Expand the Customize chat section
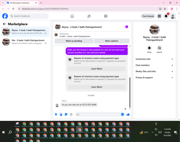Image resolution: width=180 pixels, height=142 pixels. click(x=154, y=59)
